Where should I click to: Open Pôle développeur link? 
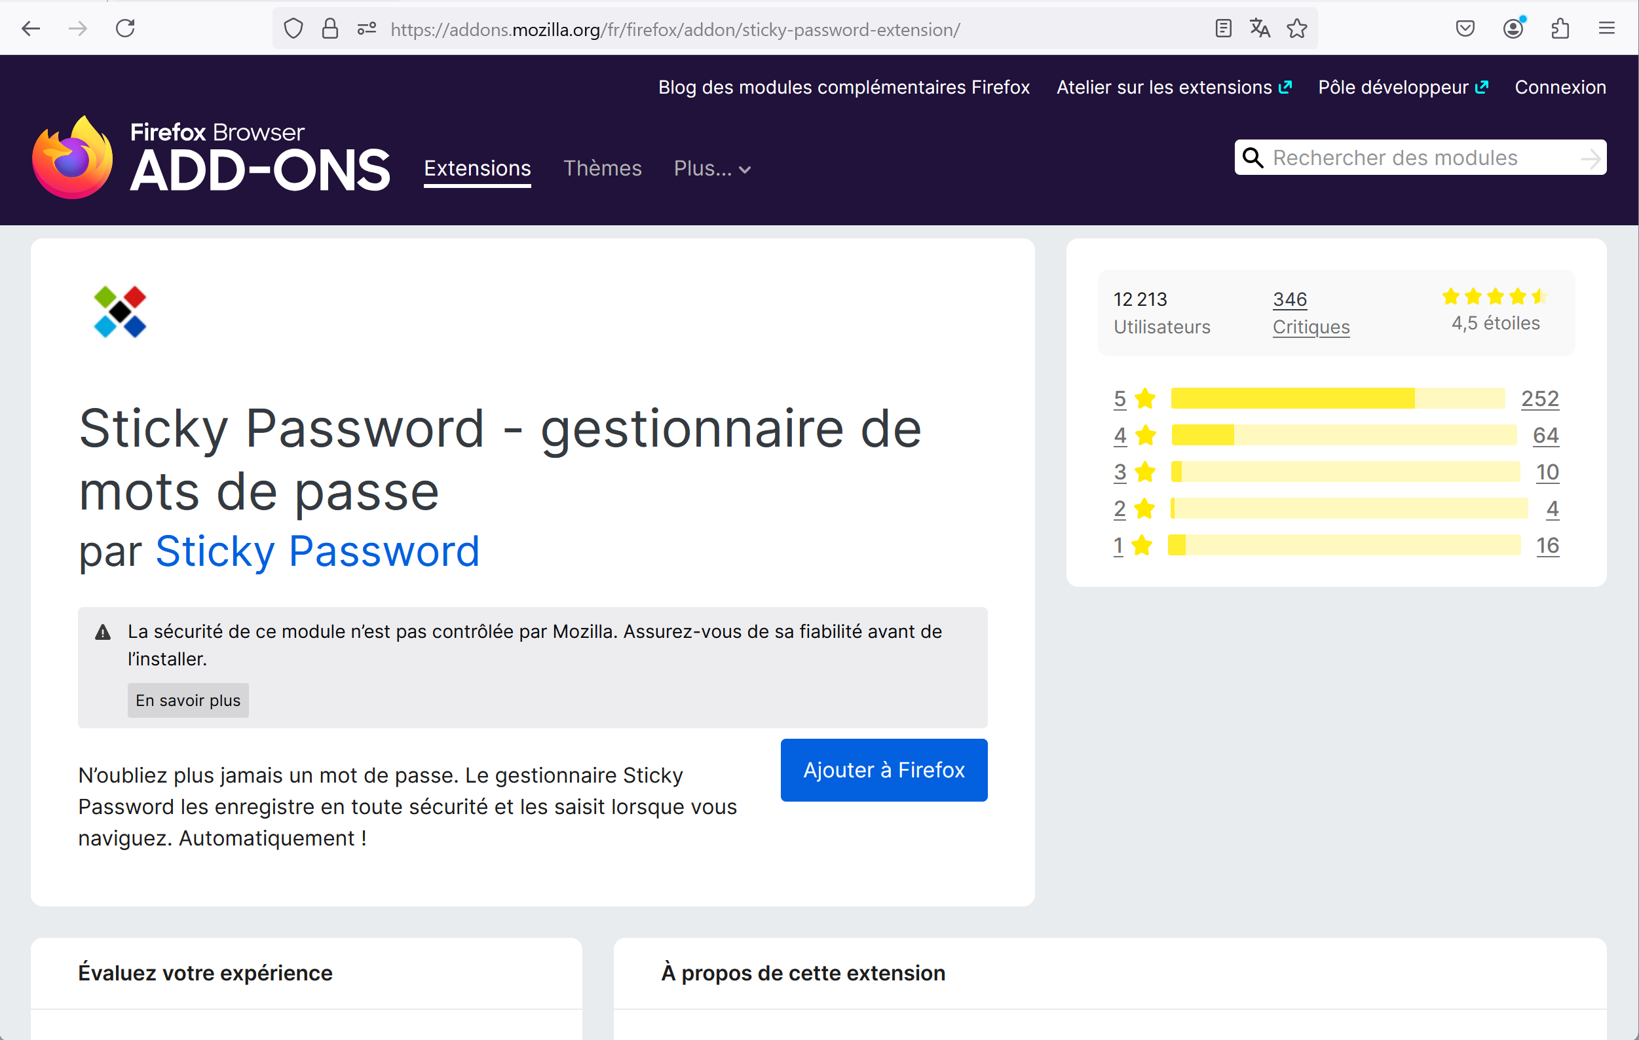1403,87
